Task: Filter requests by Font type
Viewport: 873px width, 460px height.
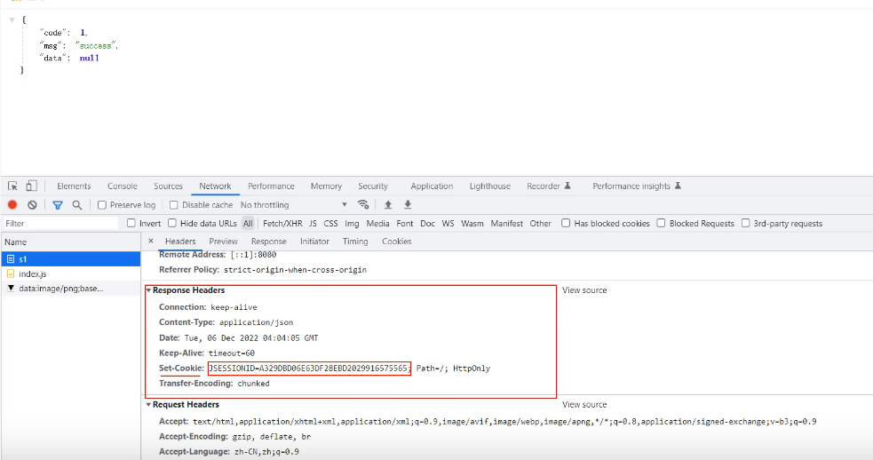Action: coord(405,223)
